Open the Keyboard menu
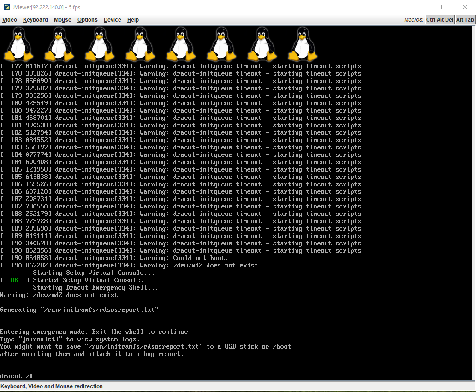Screen dimensions: 476x392 (36, 20)
